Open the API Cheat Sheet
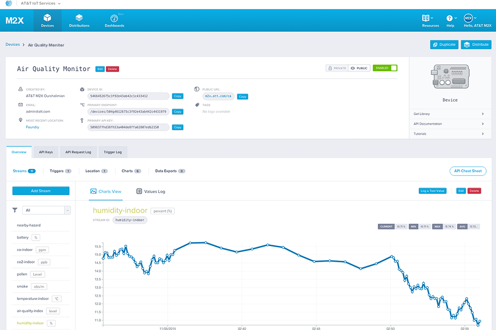Image resolution: width=496 pixels, height=330 pixels. click(x=468, y=171)
